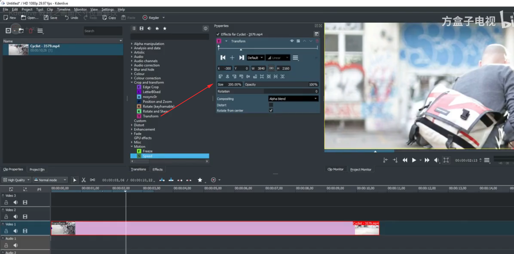Open the Timeline menu
This screenshot has width=514, height=254.
pos(64,9)
